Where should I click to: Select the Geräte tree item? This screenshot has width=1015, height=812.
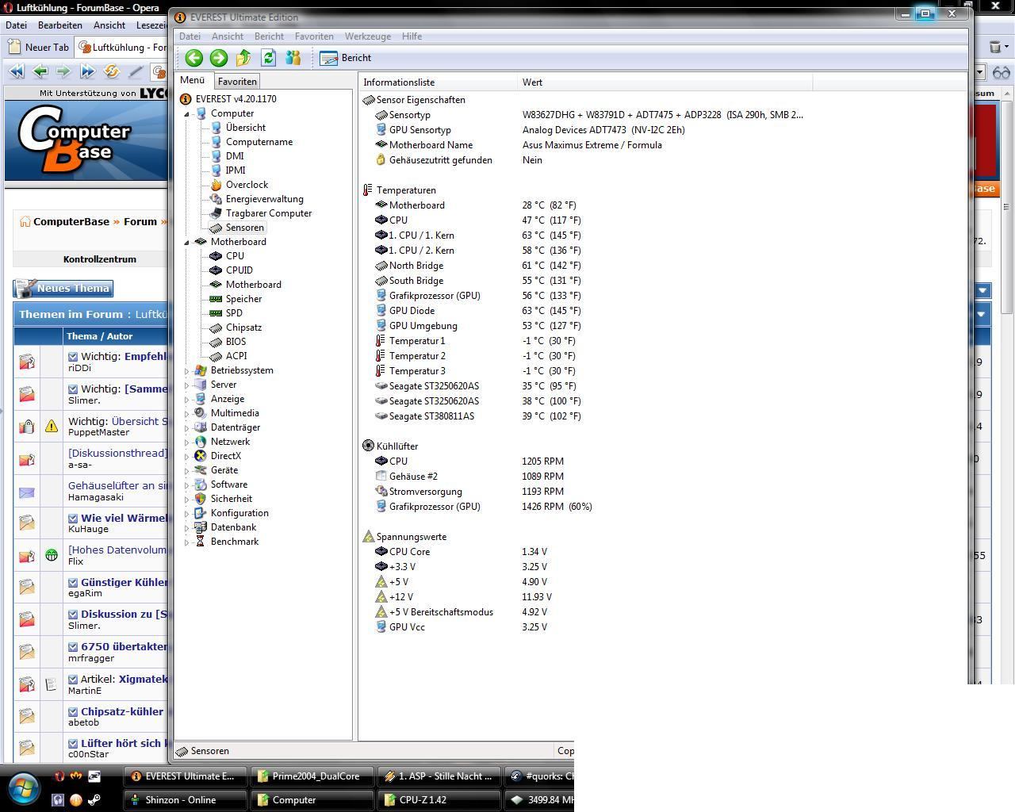224,470
